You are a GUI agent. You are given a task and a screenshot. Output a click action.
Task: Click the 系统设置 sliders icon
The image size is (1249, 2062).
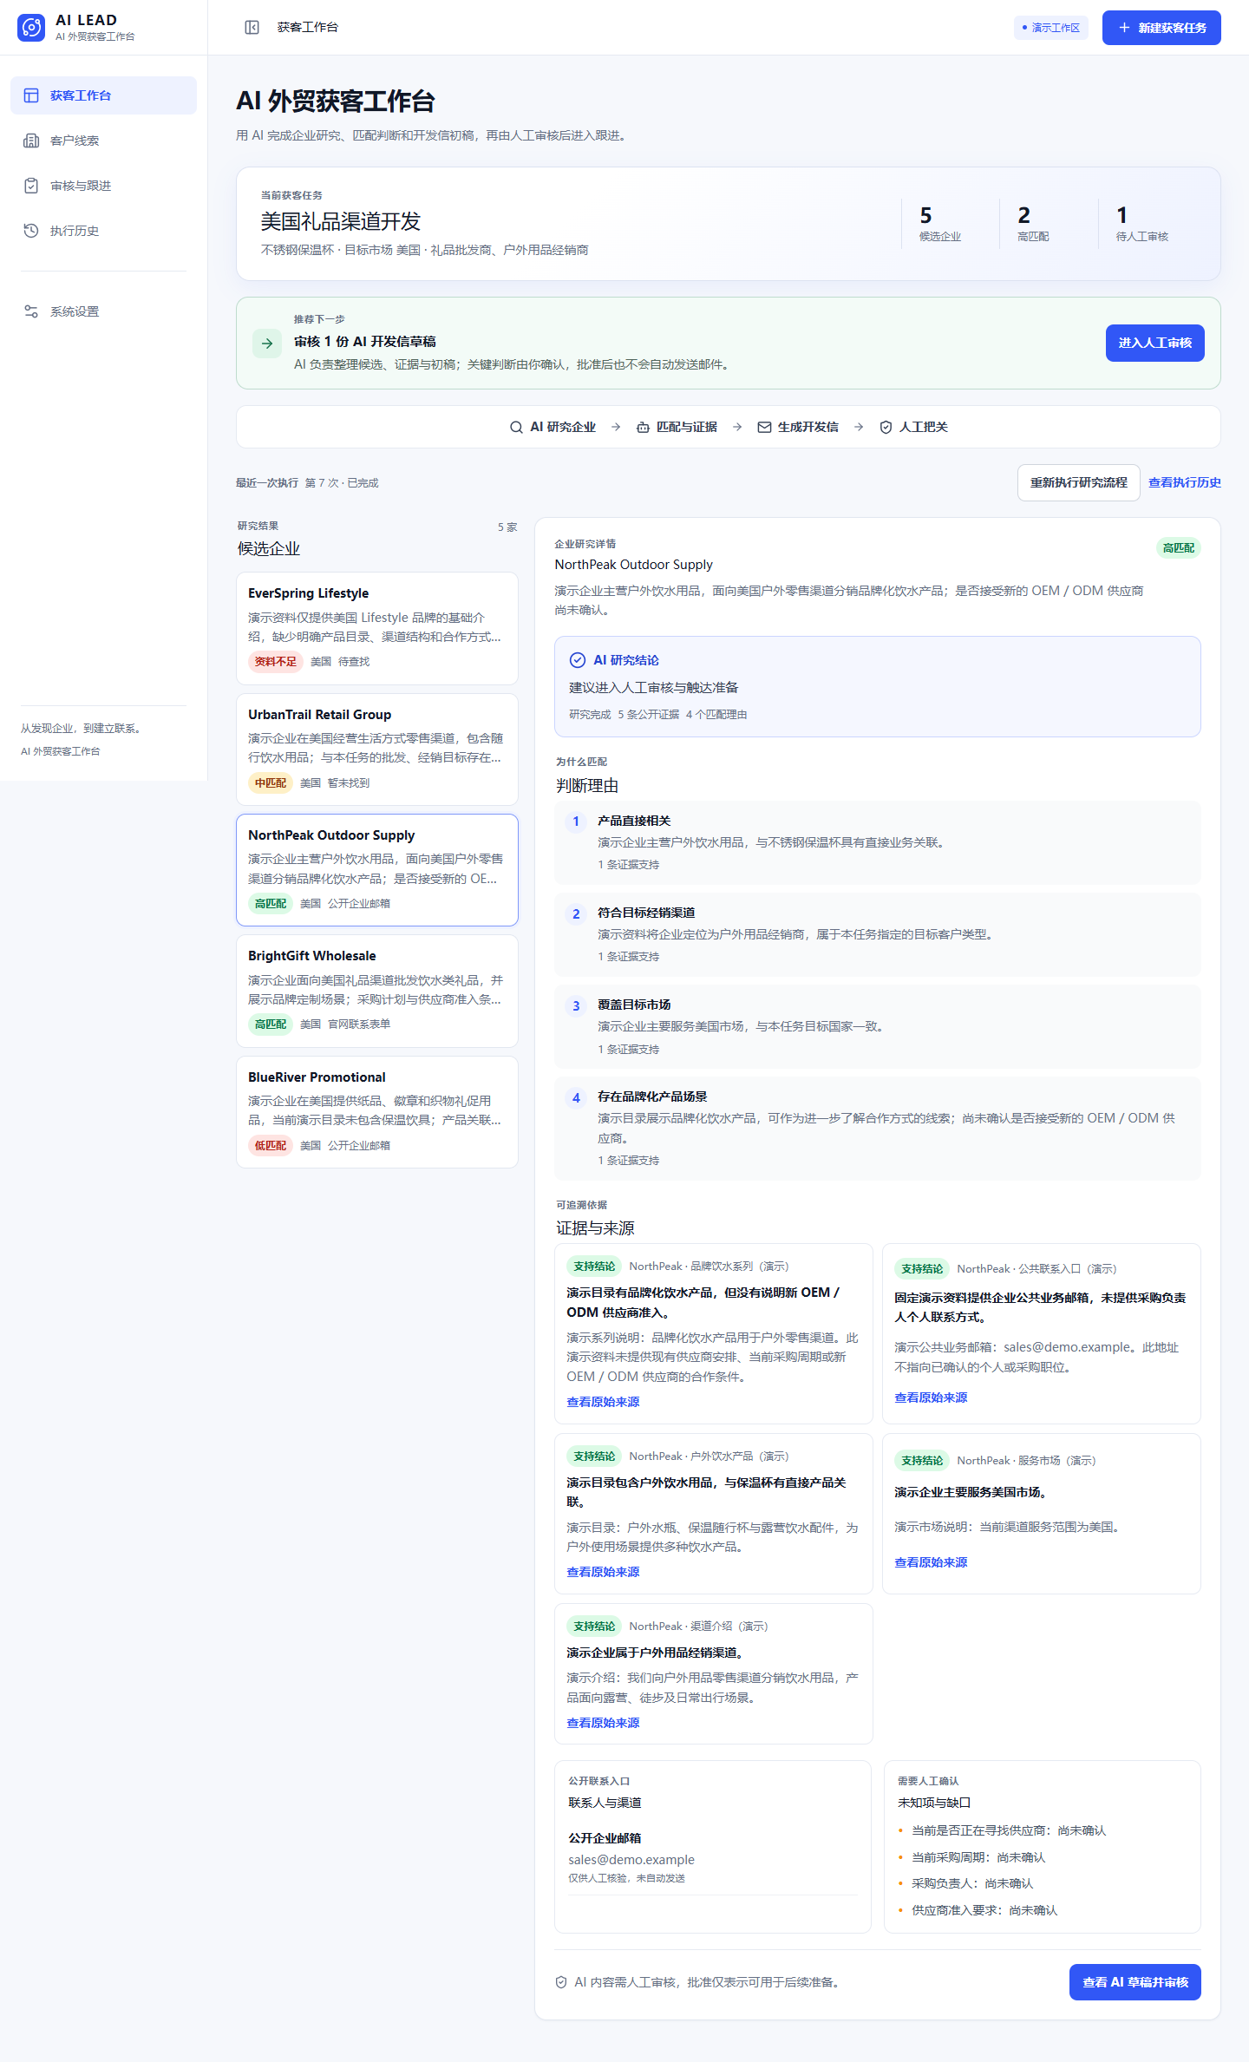tap(31, 311)
